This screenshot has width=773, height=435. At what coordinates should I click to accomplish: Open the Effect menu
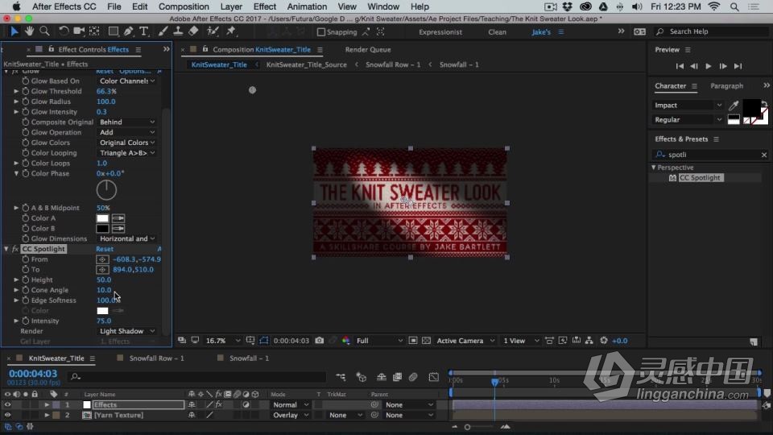[264, 6]
